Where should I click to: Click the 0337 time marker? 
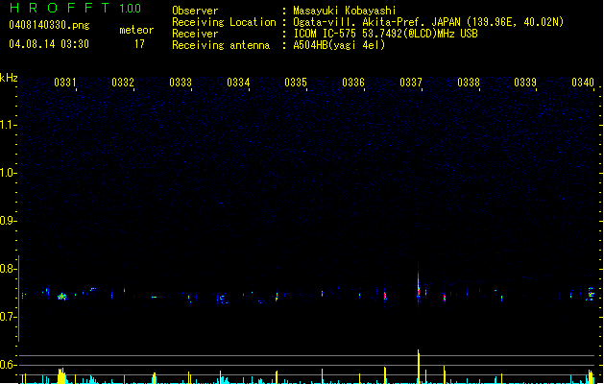(411, 83)
